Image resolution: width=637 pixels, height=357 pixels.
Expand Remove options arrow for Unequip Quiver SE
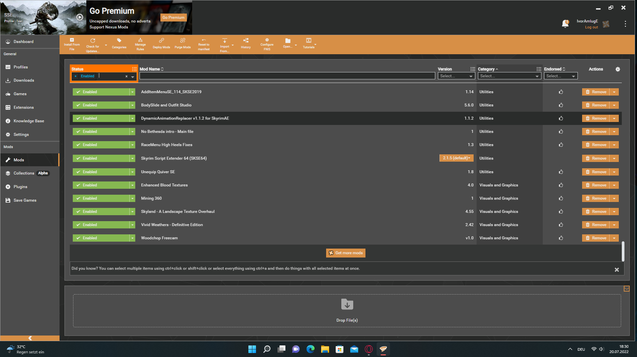click(614, 172)
